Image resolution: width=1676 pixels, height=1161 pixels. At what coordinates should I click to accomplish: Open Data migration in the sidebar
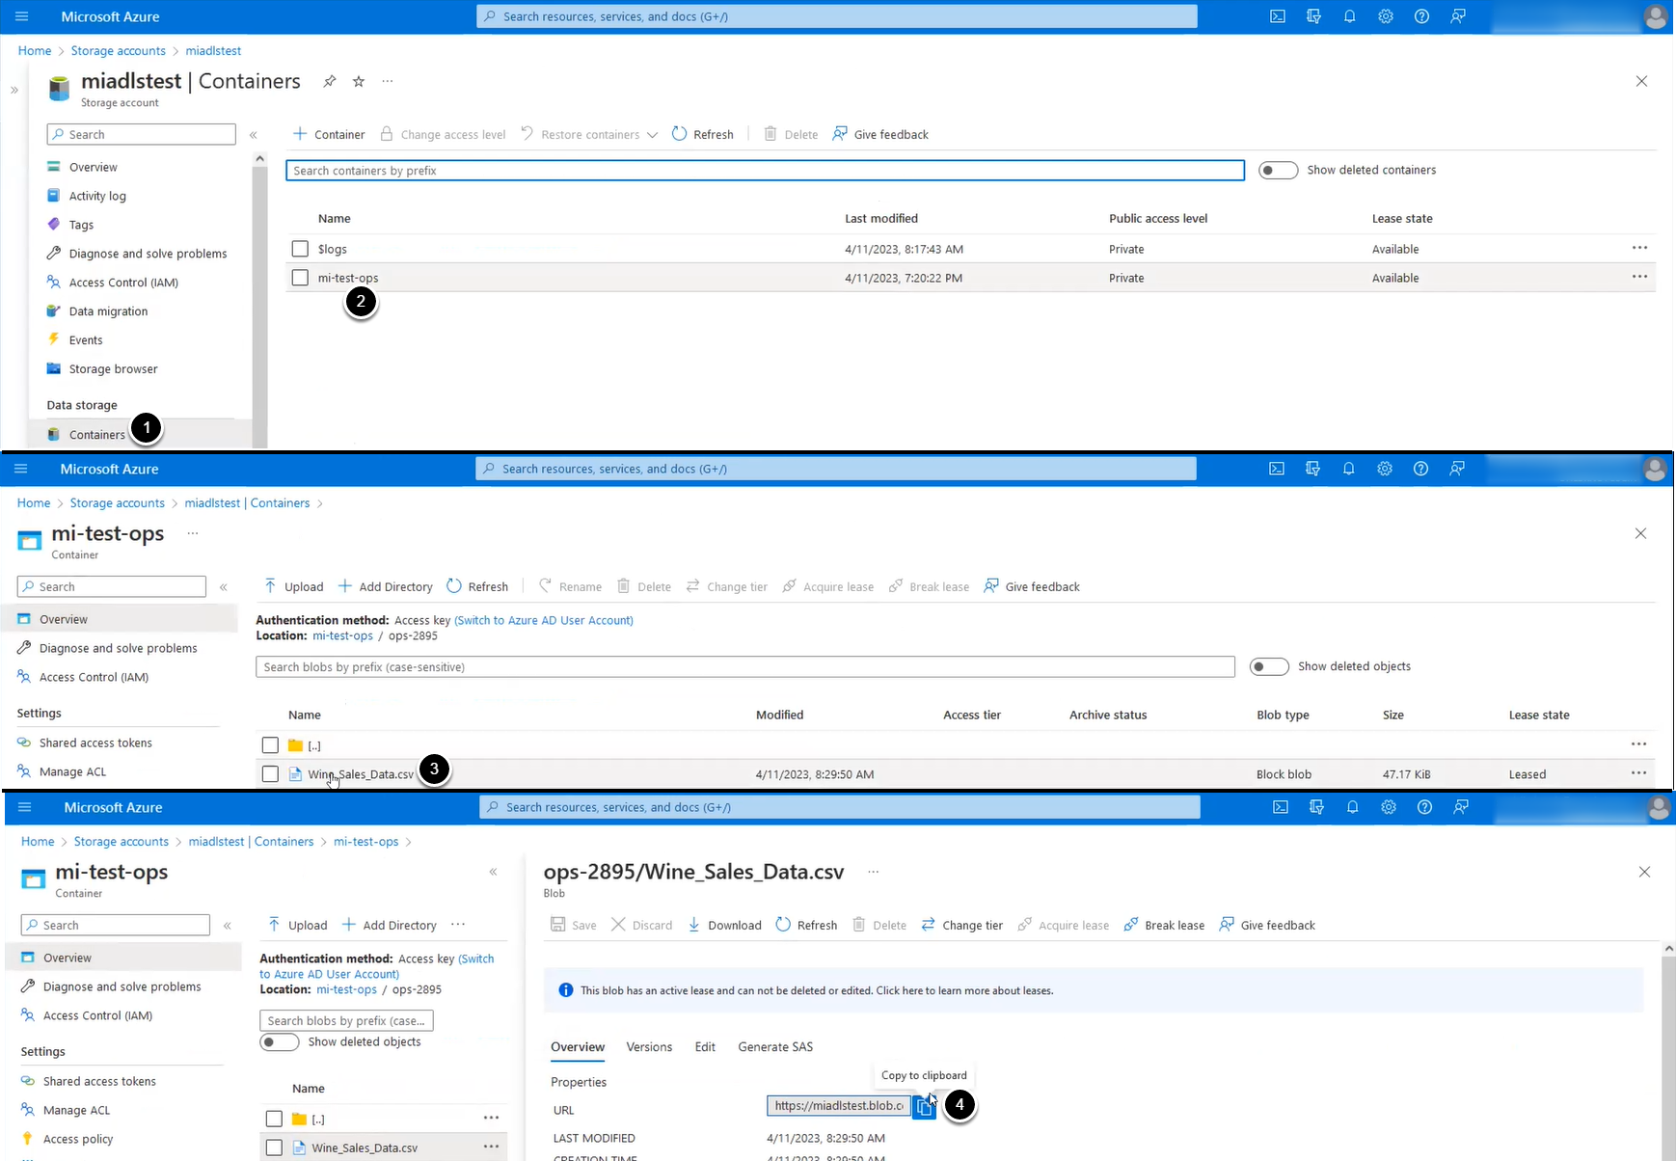click(x=108, y=311)
